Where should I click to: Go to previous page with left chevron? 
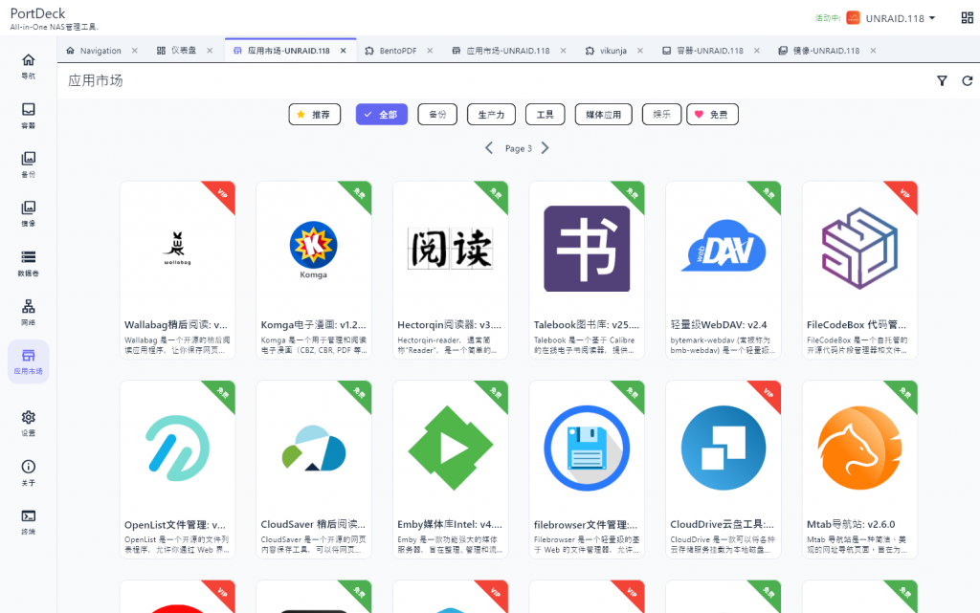click(x=489, y=148)
